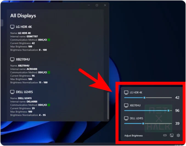Image resolution: width=186 pixels, height=146 pixels.
Task: Click the LG HDR 4K brightness slider handle
Action: coord(144,98)
